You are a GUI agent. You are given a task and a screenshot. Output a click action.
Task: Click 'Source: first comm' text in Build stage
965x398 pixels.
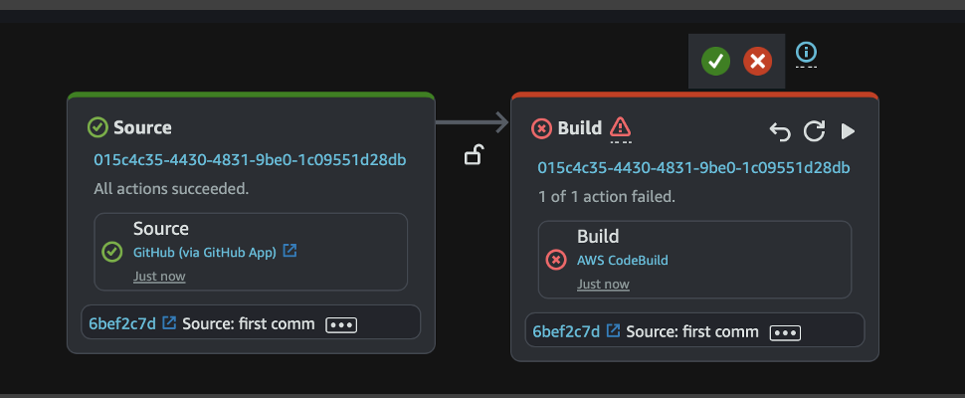click(692, 331)
